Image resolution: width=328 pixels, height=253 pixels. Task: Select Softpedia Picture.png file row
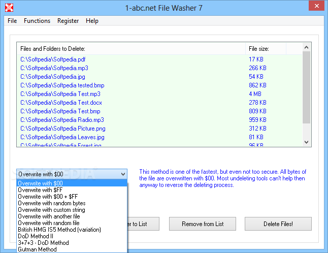coord(159,129)
